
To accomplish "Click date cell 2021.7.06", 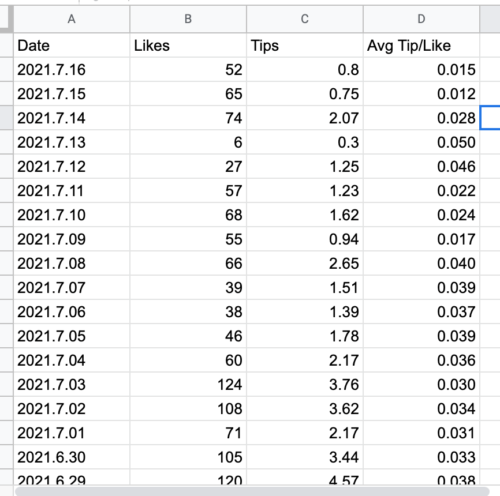I will pos(72,311).
